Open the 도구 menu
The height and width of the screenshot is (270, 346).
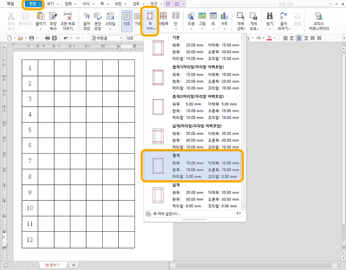pos(154,4)
